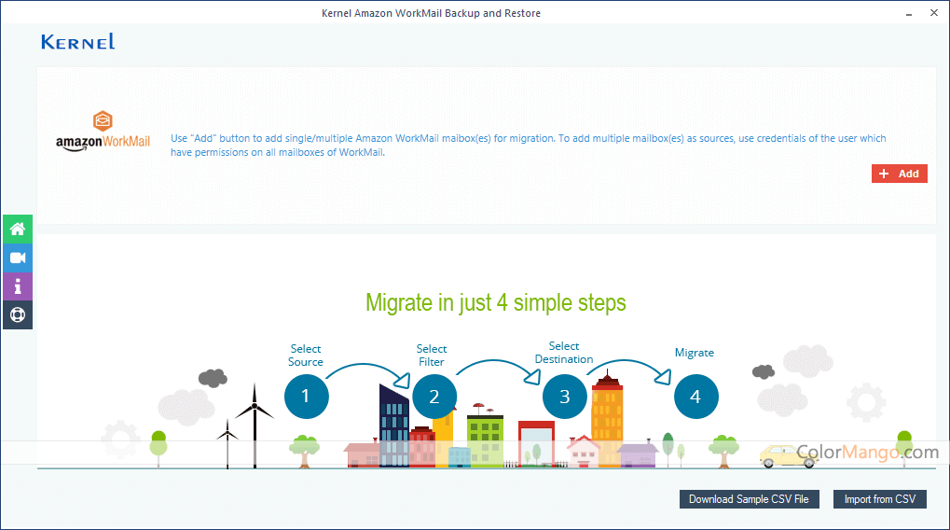Viewport: 950px width, 530px height.
Task: Open the info sidebar icon
Action: coord(17,286)
